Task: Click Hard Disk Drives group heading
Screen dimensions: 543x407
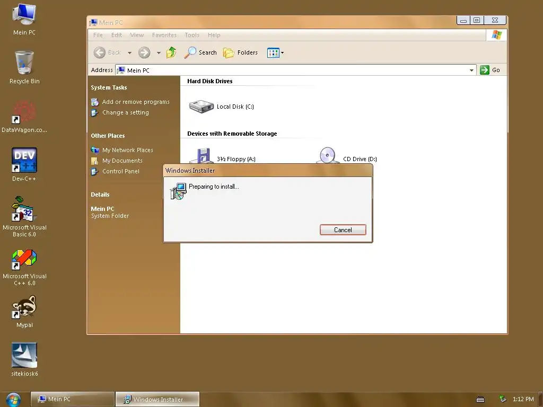Action: 210,81
